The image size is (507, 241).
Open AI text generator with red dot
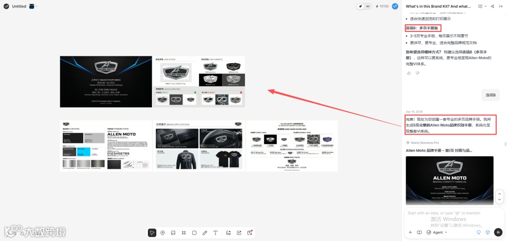point(250,233)
